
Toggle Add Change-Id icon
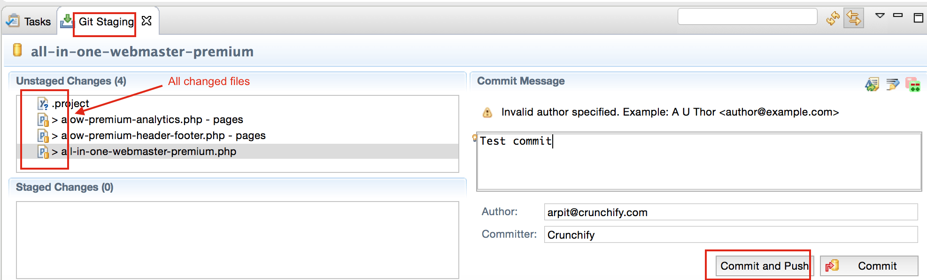click(912, 85)
